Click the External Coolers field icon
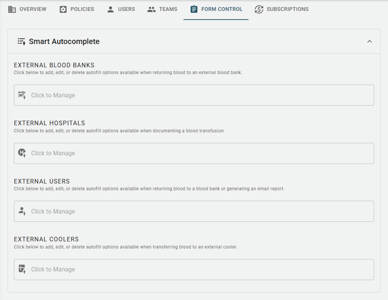The height and width of the screenshot is (300, 388). [x=22, y=269]
